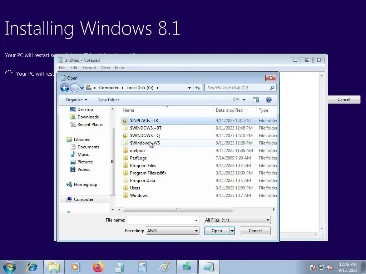The height and width of the screenshot is (274, 366).
Task: Click the file list horizontal scrollbar
Action: click(178, 209)
